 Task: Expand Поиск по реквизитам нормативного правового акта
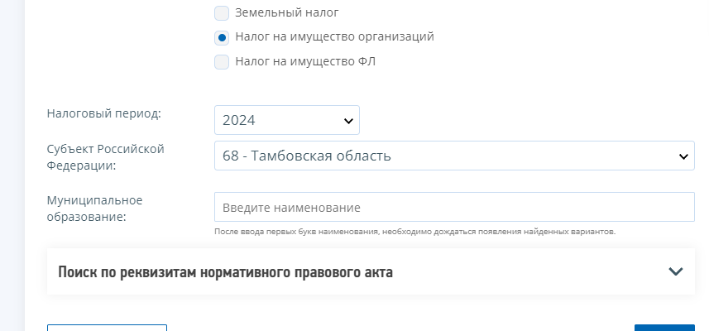pos(225,271)
